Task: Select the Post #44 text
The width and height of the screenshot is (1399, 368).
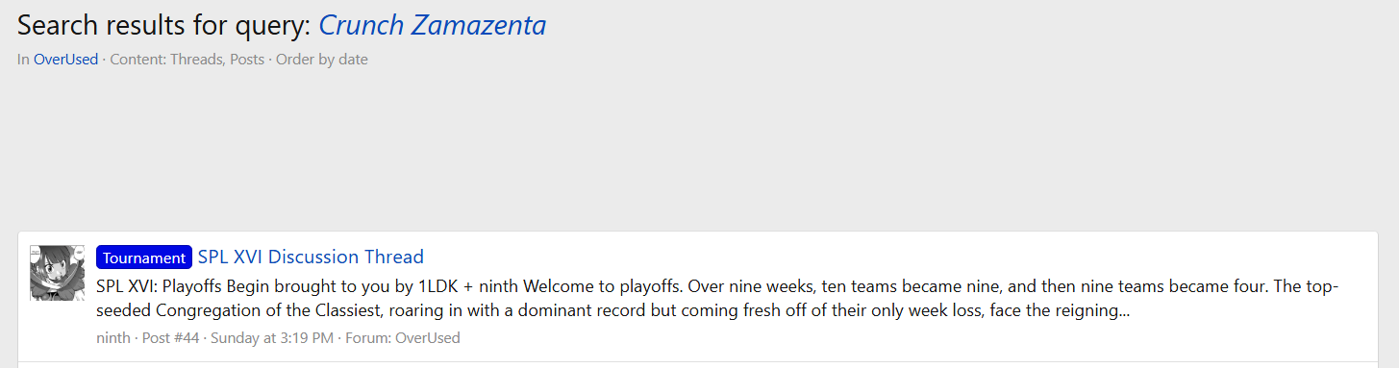Action: click(169, 338)
